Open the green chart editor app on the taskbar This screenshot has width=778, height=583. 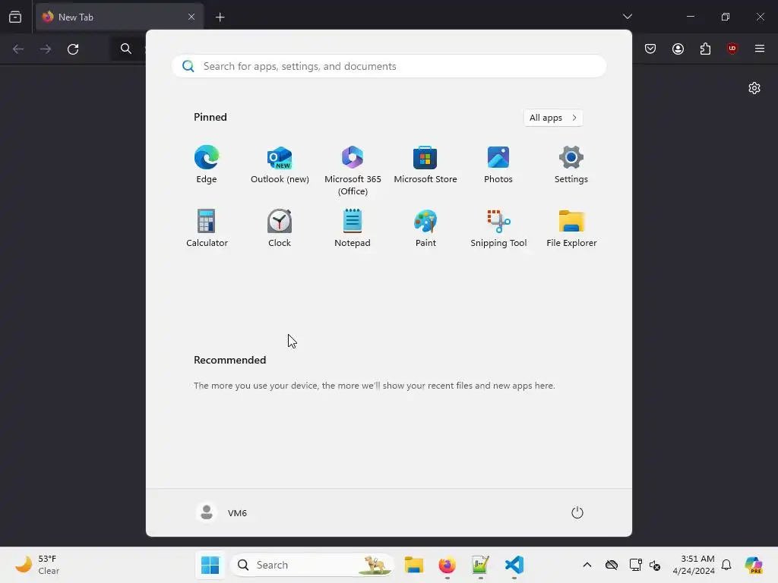coord(480,565)
